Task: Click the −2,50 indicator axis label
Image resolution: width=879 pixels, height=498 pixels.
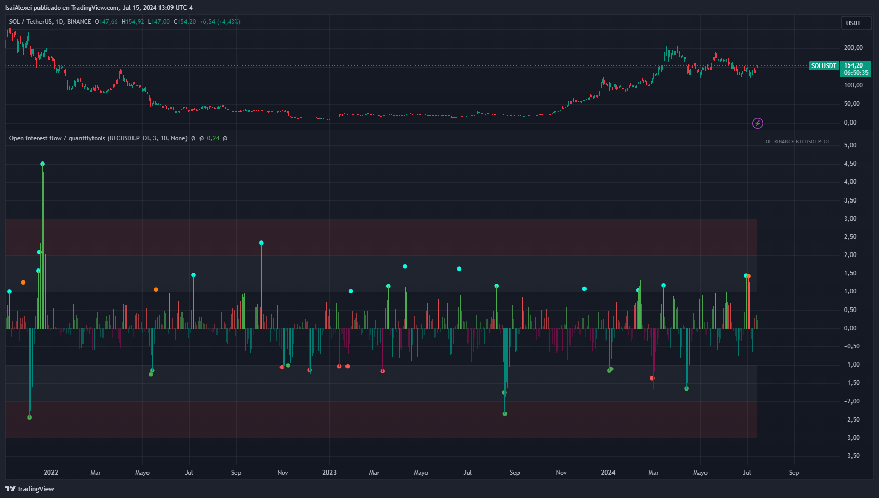Action: coord(851,420)
